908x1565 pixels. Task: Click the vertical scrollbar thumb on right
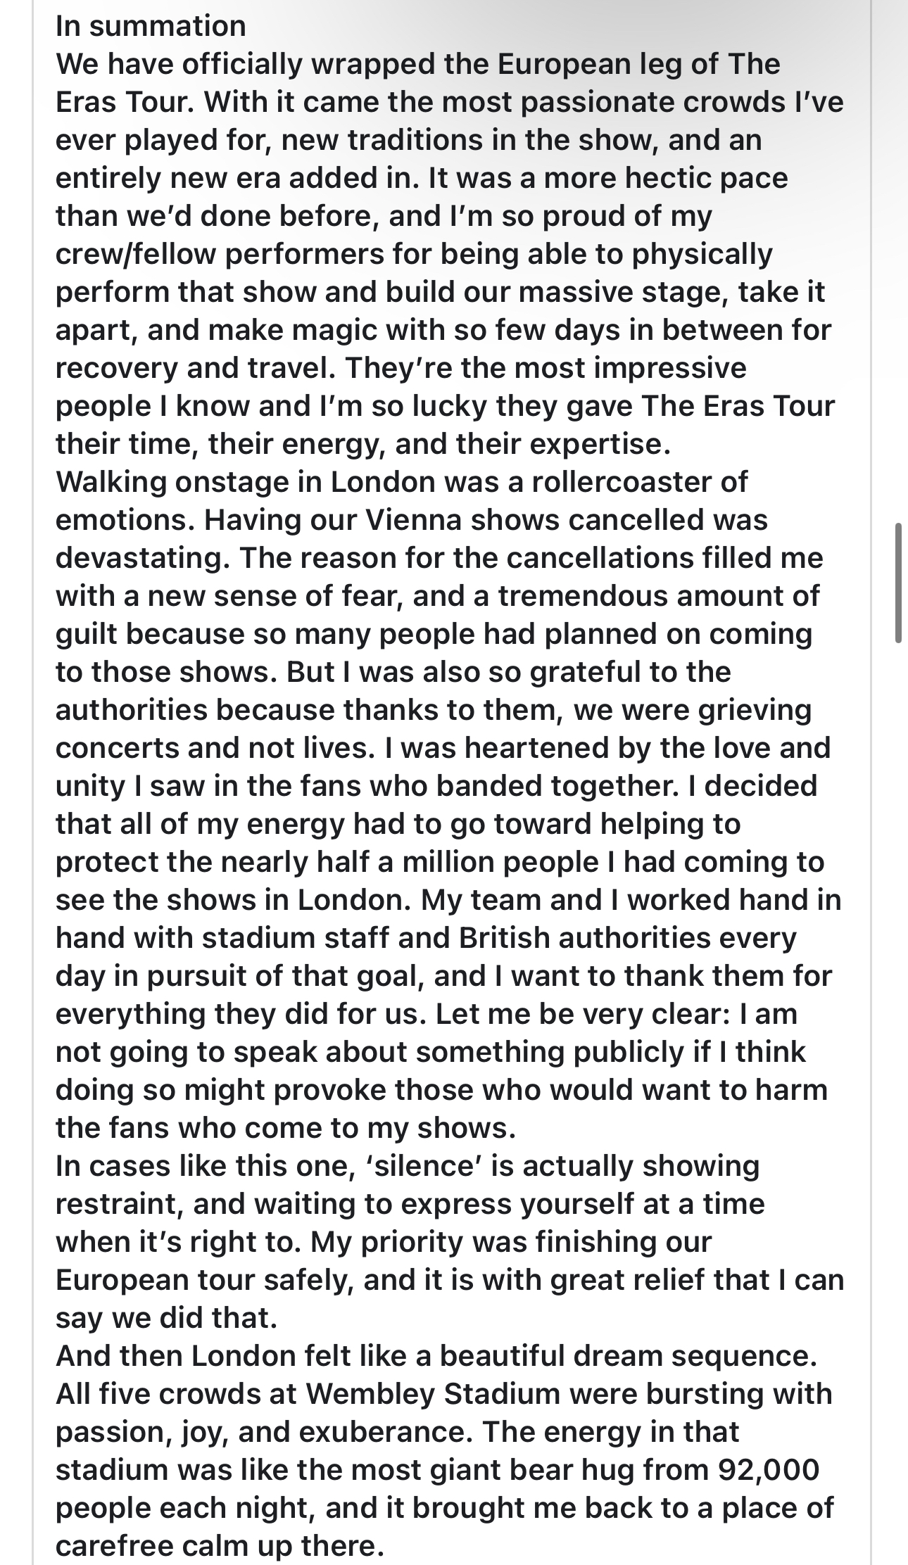point(898,583)
